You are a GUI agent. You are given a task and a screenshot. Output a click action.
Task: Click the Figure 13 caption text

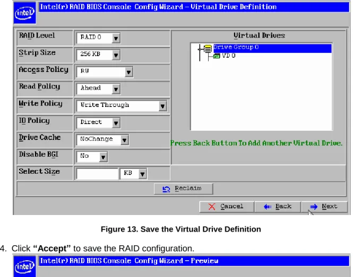tap(181, 229)
